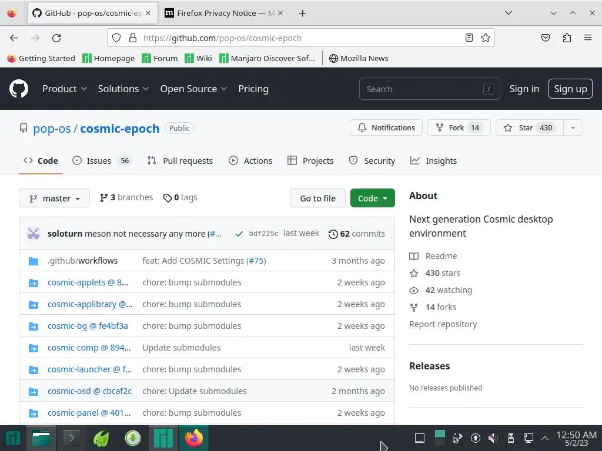602x451 pixels.
Task: Open the .github/workflows folder
Action: tap(82, 261)
